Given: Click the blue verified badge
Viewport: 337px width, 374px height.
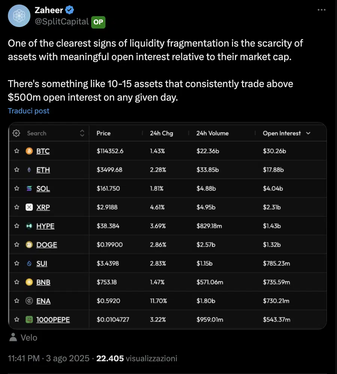Looking at the screenshot, I should pos(70,10).
